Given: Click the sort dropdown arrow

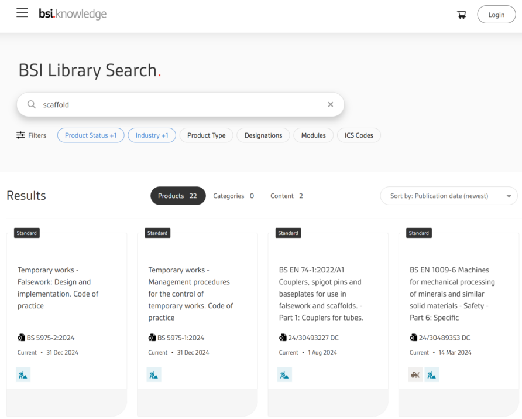Looking at the screenshot, I should [509, 196].
